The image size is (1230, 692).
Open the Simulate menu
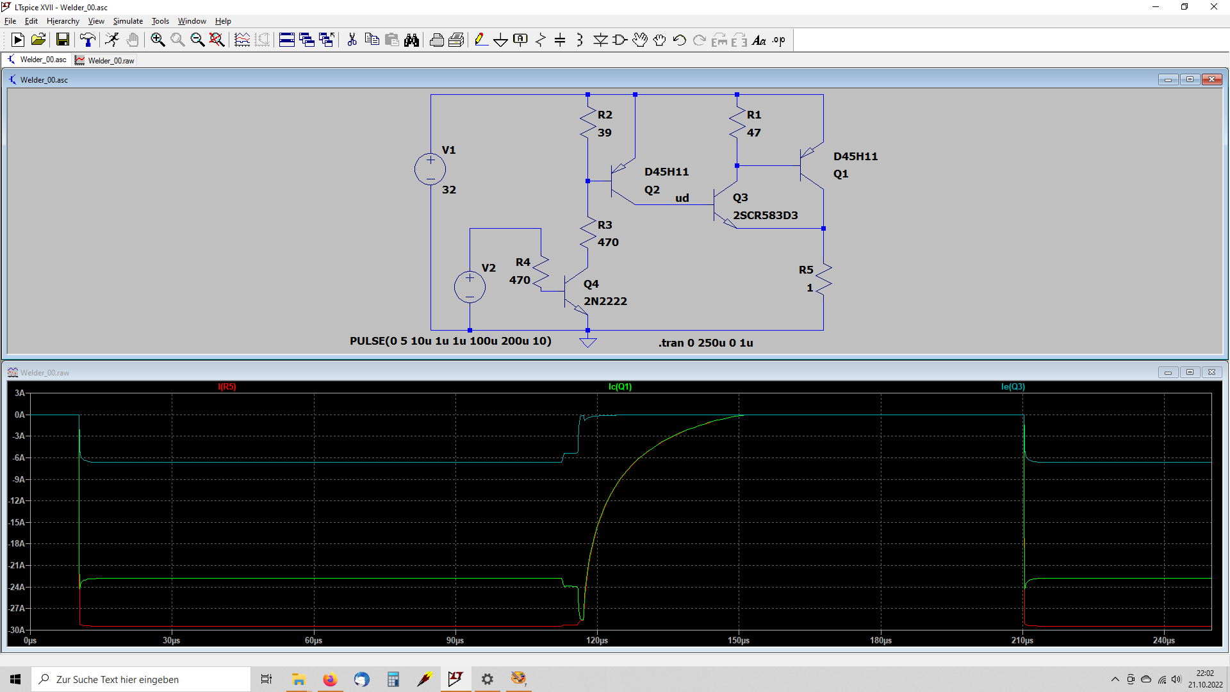[128, 21]
